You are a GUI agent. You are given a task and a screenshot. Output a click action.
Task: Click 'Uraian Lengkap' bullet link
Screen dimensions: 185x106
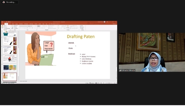point(87,63)
